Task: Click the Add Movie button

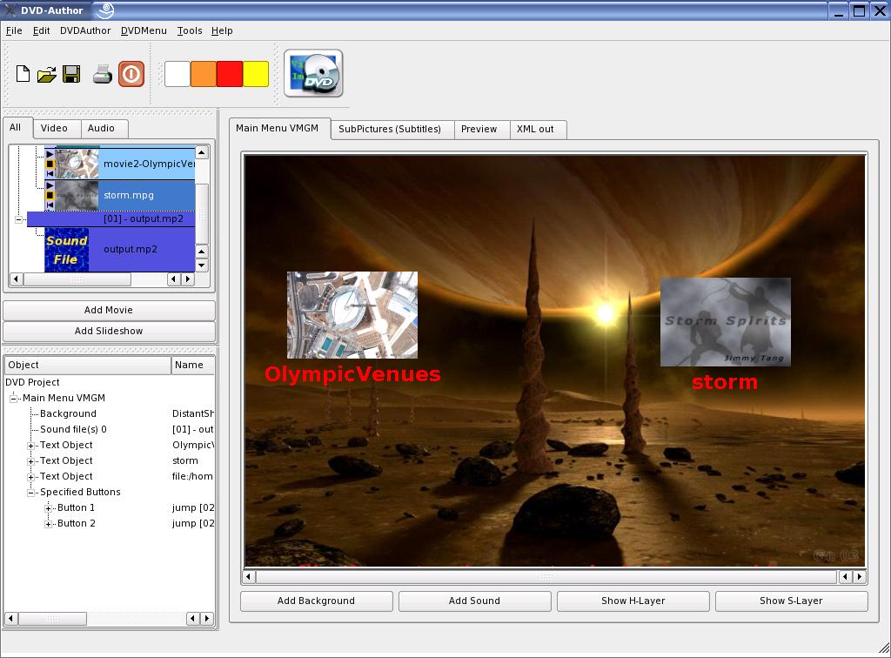Action: pyautogui.click(x=109, y=310)
